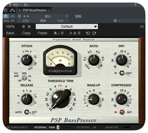The width and height of the screenshot is (148, 133).
Task: Pin the plugin window with the pushpin icon
Action: pyautogui.click(x=135, y=5)
